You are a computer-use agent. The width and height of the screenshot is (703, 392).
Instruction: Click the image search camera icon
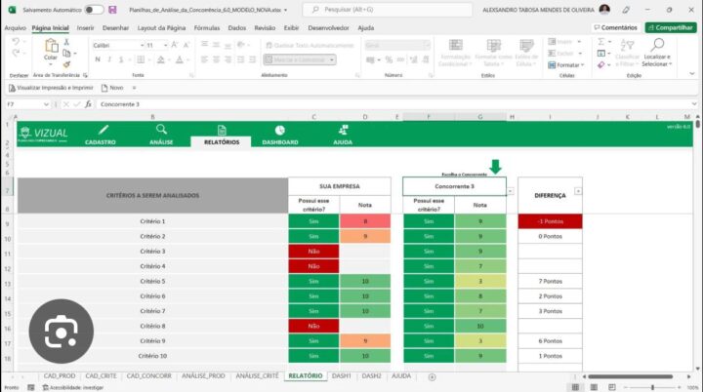tap(60, 333)
